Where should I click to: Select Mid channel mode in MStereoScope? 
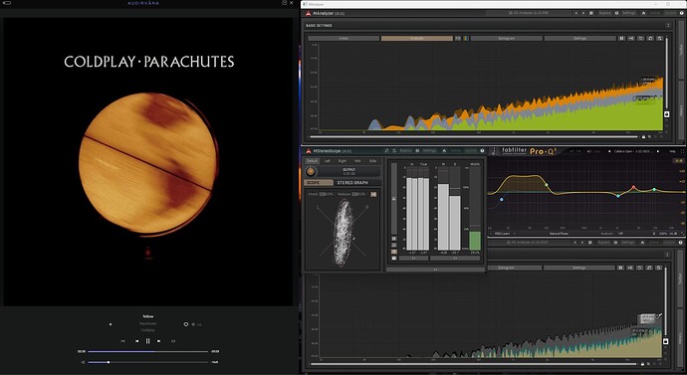click(357, 161)
